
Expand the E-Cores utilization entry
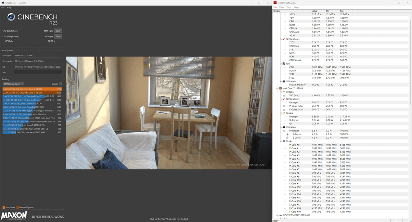pos(288,138)
